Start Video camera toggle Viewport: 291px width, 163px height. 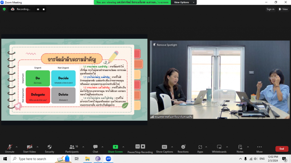(x=30, y=148)
